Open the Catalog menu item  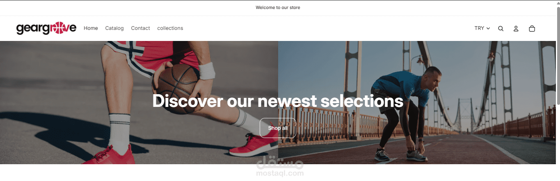114,28
